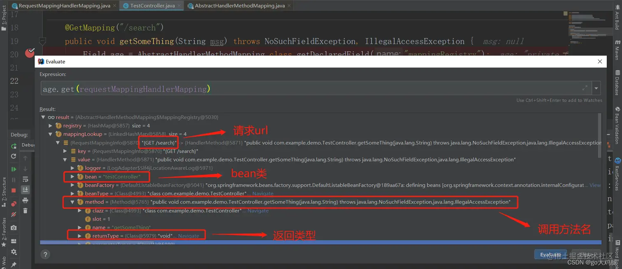Screen dimensions: 622x269
Task: Click the up arrow in debug console toolbar
Action: click(25, 158)
